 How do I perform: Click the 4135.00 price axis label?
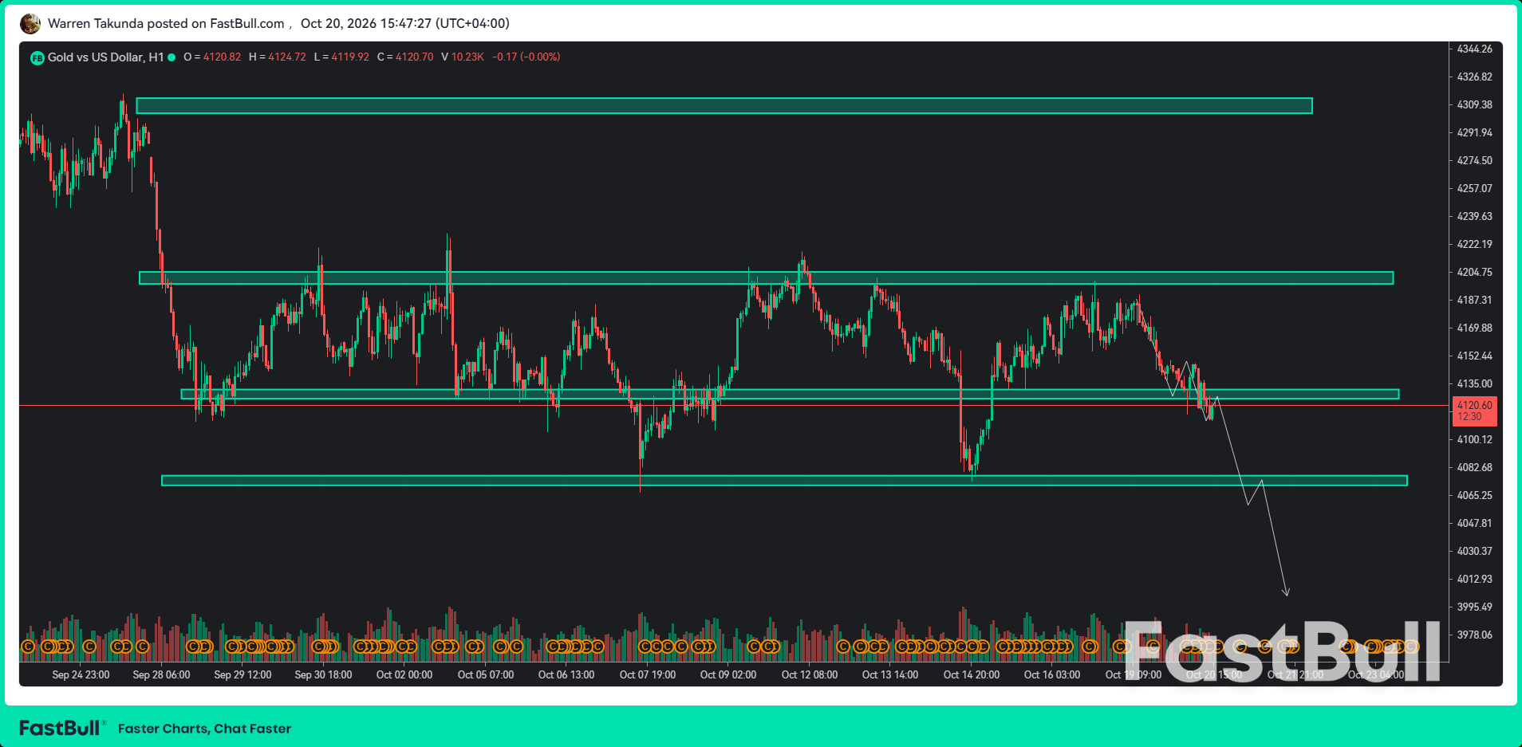(x=1474, y=384)
